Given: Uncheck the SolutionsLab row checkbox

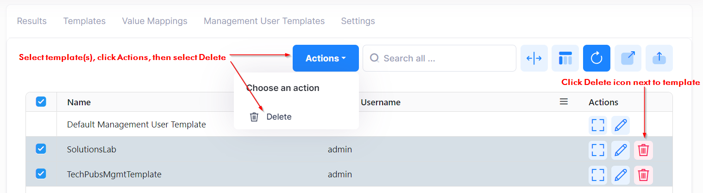Looking at the screenshot, I should 41,149.
